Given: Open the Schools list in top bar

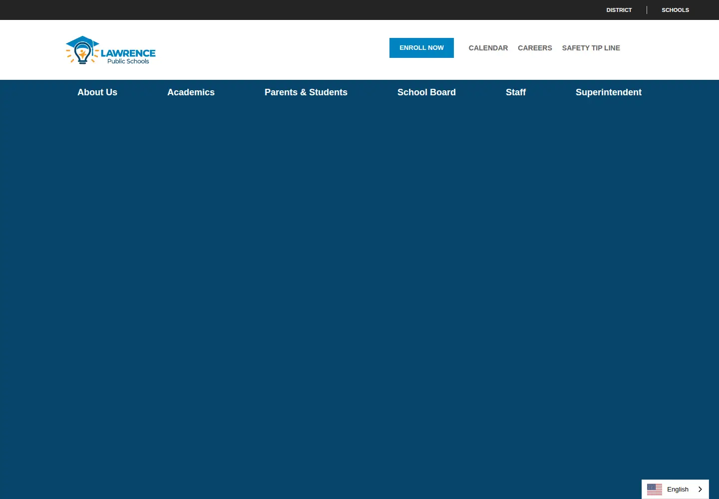Looking at the screenshot, I should click(x=676, y=10).
